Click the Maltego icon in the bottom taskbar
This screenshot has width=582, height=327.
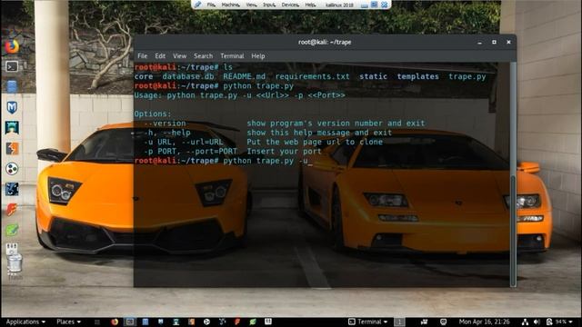(206, 322)
